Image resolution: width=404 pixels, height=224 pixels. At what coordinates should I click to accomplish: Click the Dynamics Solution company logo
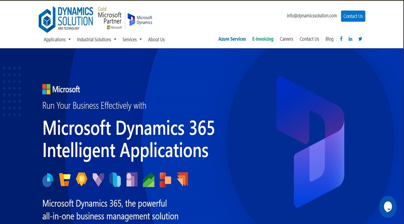tap(65, 18)
